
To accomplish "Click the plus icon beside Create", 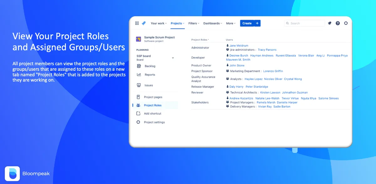I will pyautogui.click(x=257, y=23).
